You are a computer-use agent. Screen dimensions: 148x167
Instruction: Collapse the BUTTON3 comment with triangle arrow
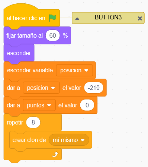(77, 19)
